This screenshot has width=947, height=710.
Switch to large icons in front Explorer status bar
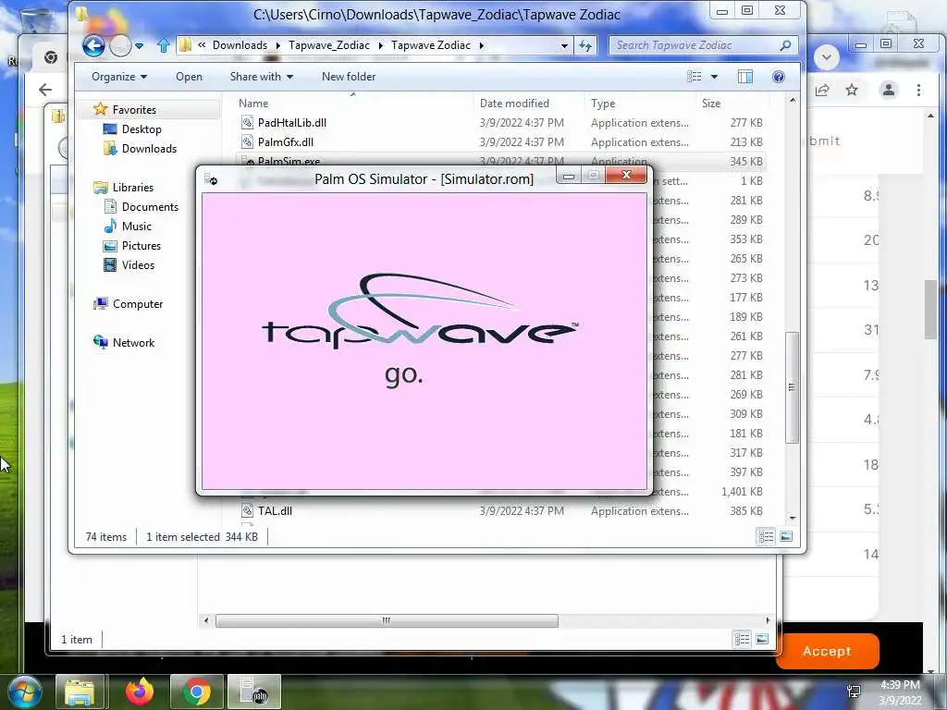tap(786, 536)
